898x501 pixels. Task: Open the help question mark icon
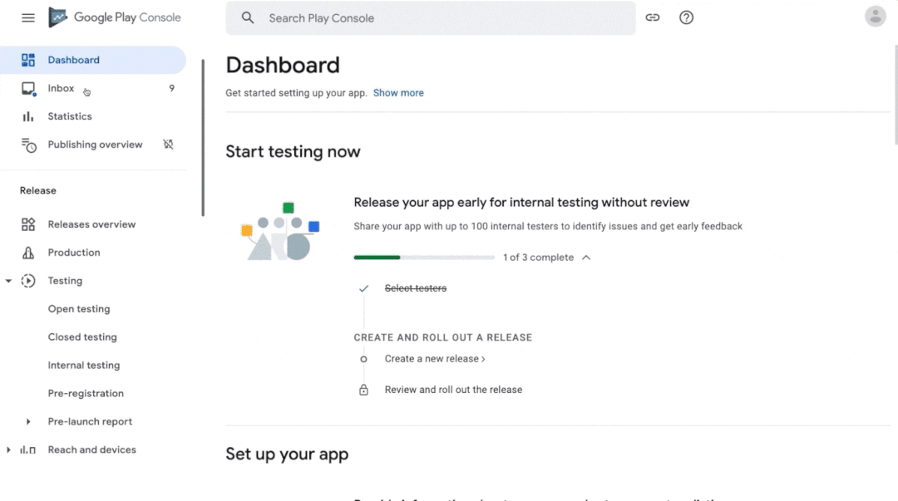pos(686,17)
